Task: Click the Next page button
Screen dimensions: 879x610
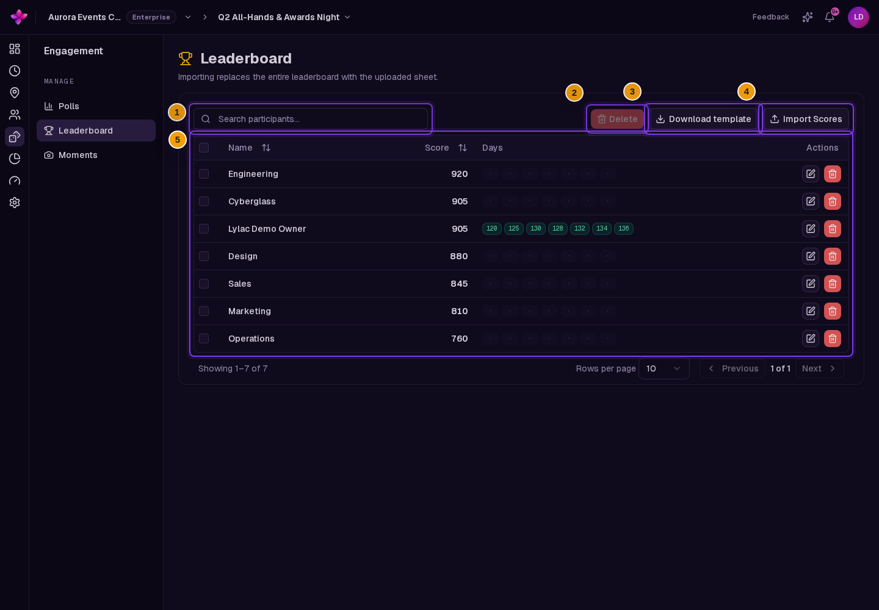Action: pos(820,368)
